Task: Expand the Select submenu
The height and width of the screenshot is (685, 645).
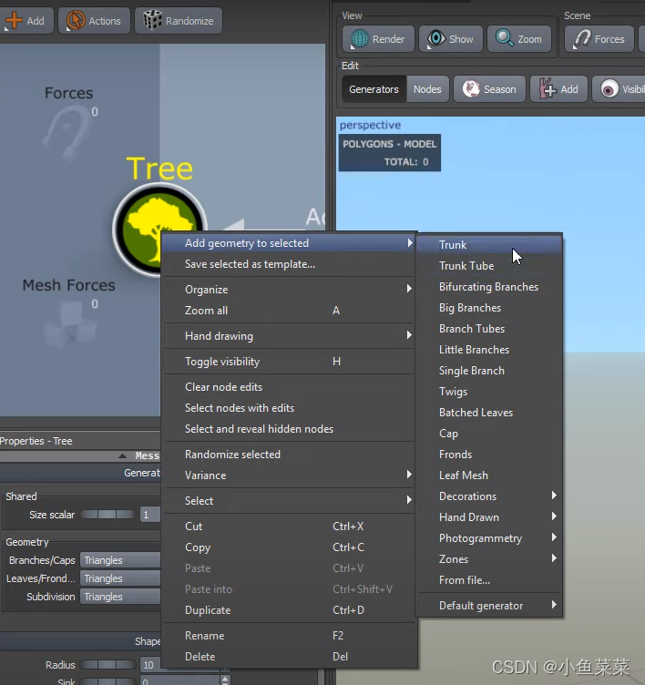Action: (289, 501)
